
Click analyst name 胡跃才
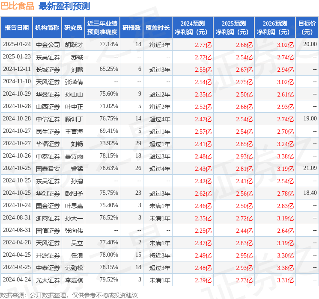(74, 44)
